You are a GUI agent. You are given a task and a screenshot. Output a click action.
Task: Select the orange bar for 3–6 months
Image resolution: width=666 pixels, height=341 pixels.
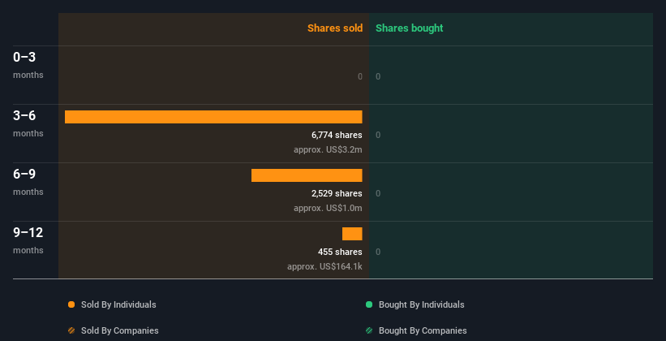coord(213,117)
